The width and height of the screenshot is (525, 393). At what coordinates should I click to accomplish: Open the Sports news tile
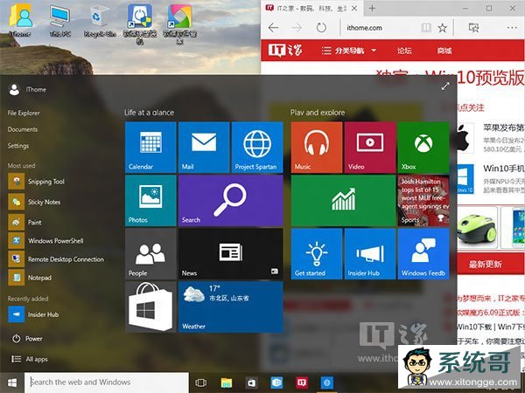coord(423,201)
